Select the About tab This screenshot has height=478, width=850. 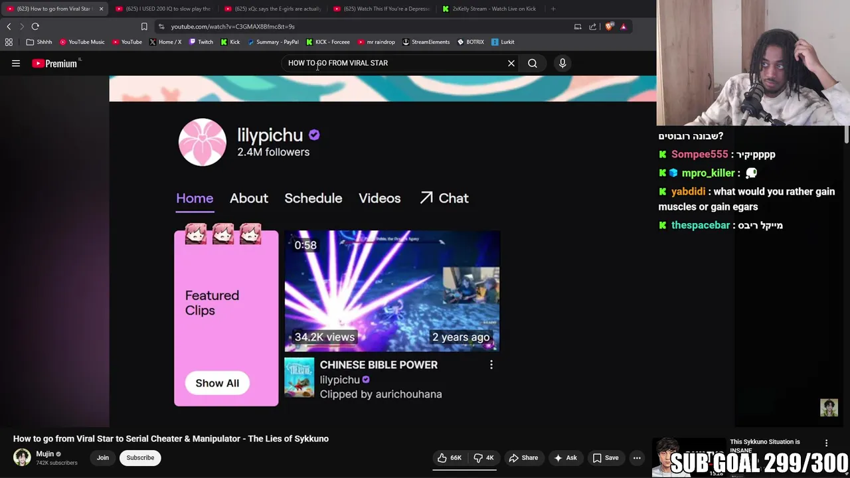click(249, 198)
